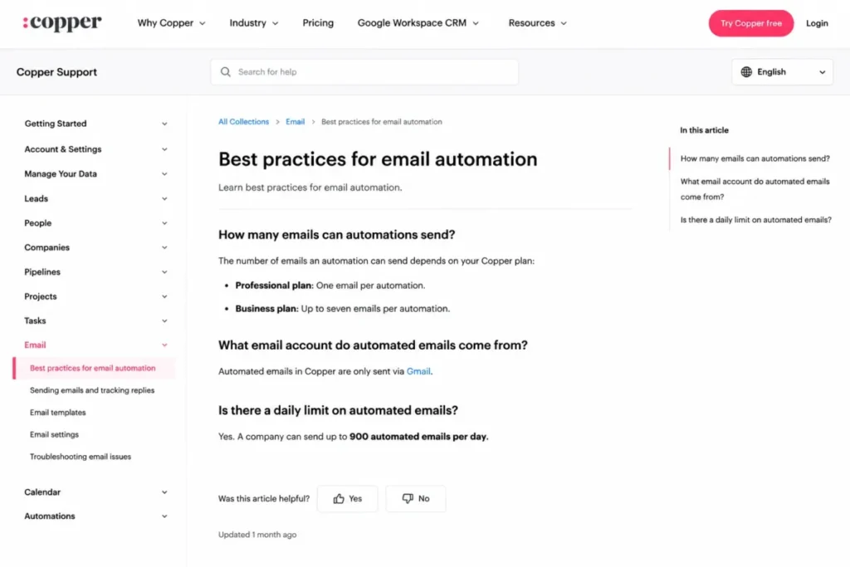Image resolution: width=850 pixels, height=567 pixels.
Task: Open Troubleshooting email issues article
Action: (81, 457)
